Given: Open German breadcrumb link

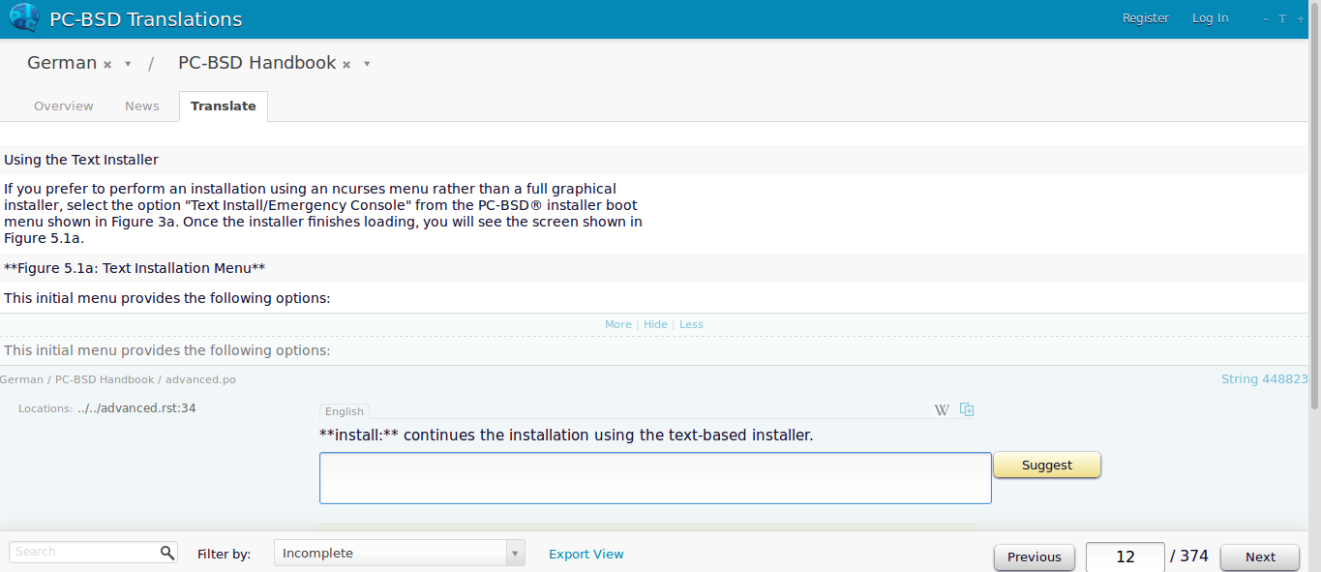Looking at the screenshot, I should (x=21, y=379).
